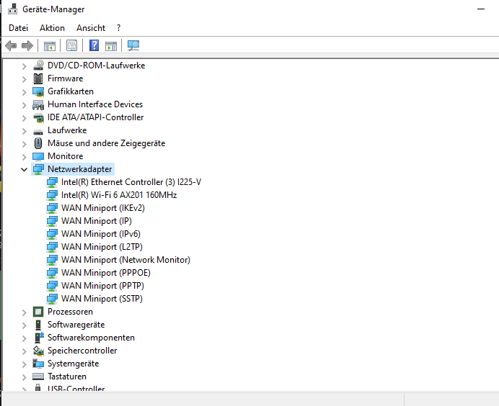The height and width of the screenshot is (406, 499).
Task: Open the Aktion menu
Action: (x=52, y=28)
